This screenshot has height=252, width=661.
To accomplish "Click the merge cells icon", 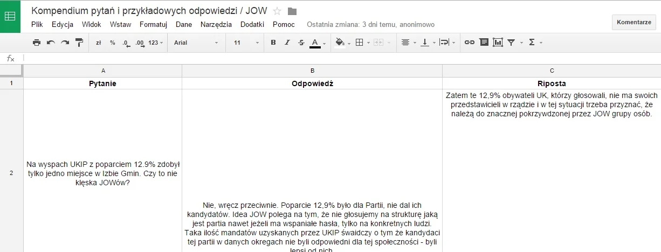I will (x=378, y=43).
